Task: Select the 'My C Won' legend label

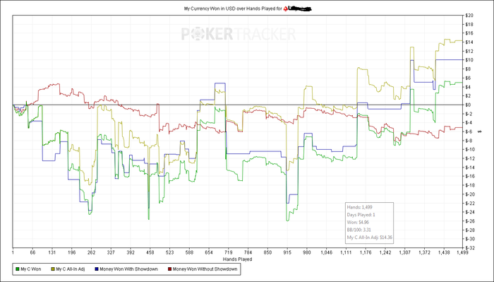Action: pyautogui.click(x=31, y=269)
